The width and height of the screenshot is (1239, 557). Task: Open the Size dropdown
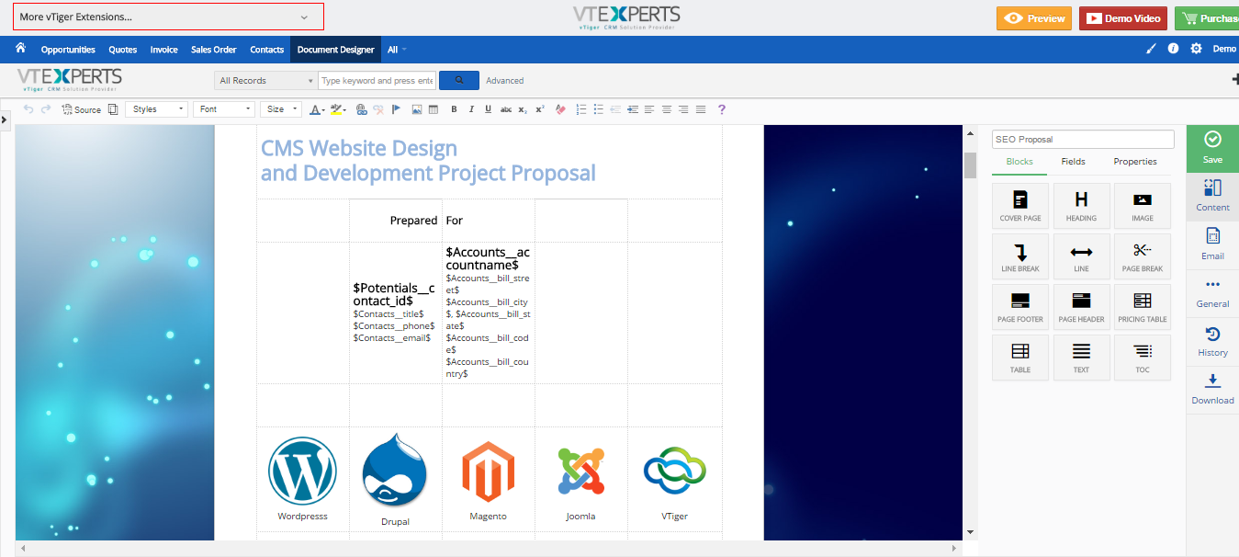click(281, 109)
